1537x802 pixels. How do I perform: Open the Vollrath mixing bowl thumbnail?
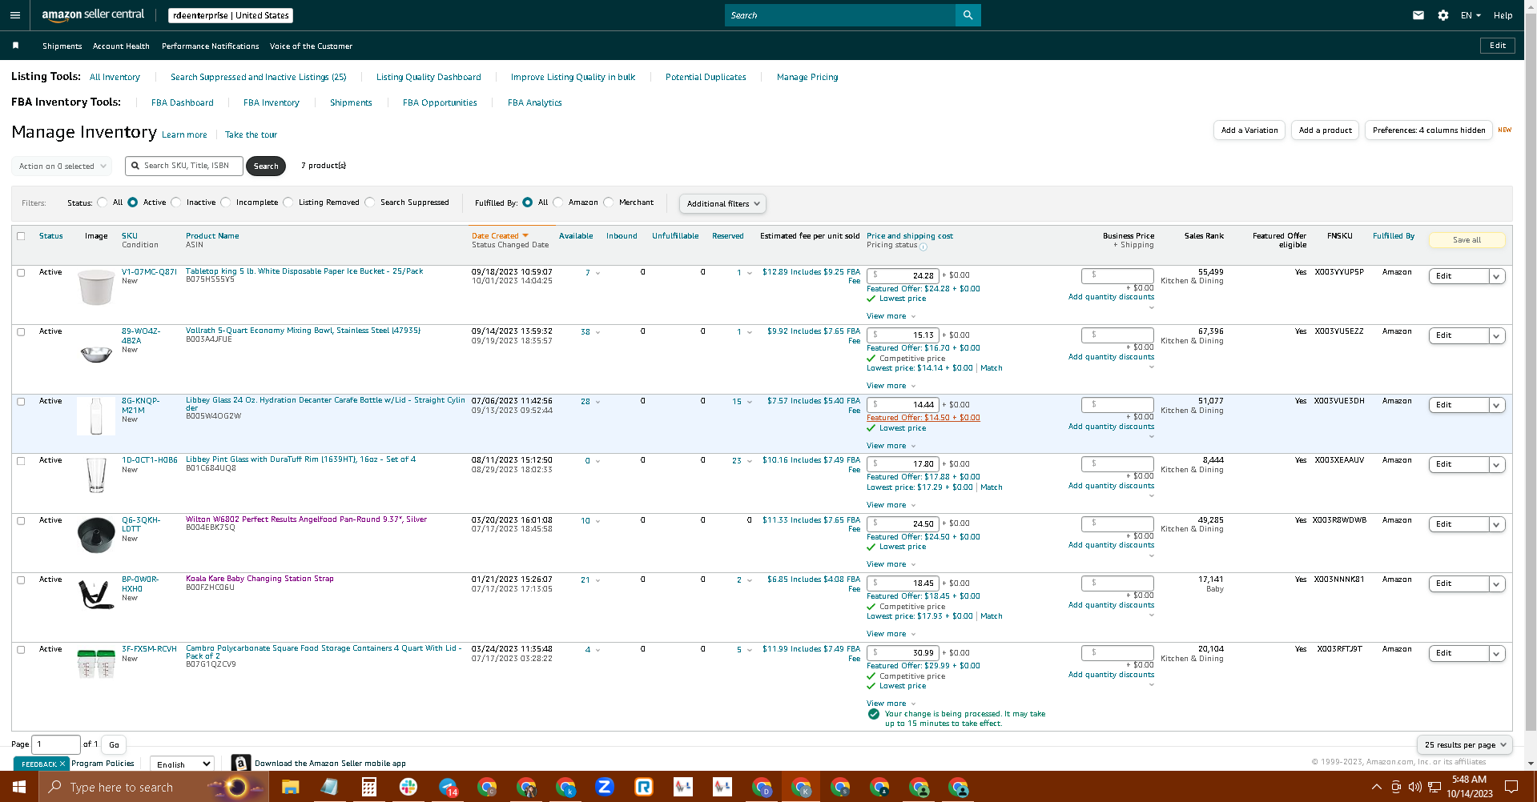click(96, 353)
